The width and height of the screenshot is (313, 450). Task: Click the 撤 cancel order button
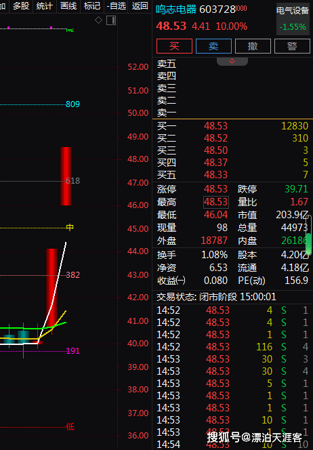click(253, 46)
